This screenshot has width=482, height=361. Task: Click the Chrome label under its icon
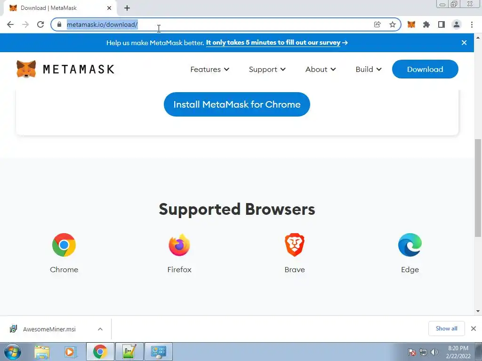point(64,269)
